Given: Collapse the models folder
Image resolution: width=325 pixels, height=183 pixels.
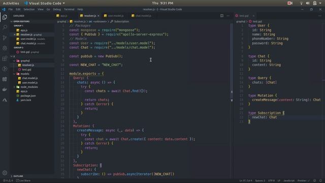Looking at the screenshot, I should (14, 74).
